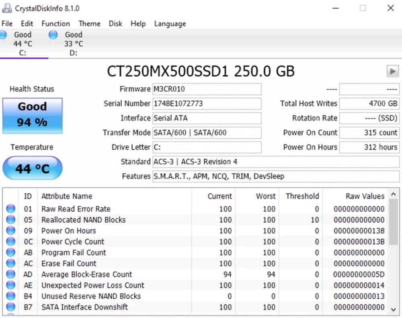
Task: Click the Good status circle for drive D:
Action: coord(53,35)
